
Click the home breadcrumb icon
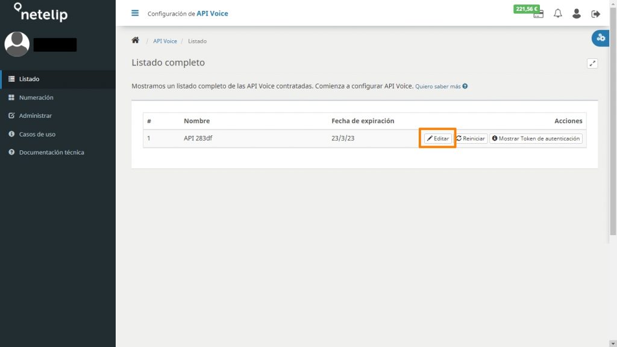135,40
